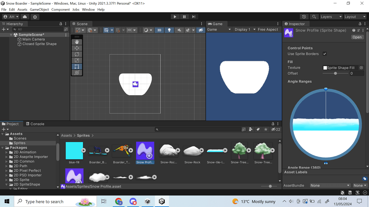
Task: Select the Move tool
Action: [77, 48]
